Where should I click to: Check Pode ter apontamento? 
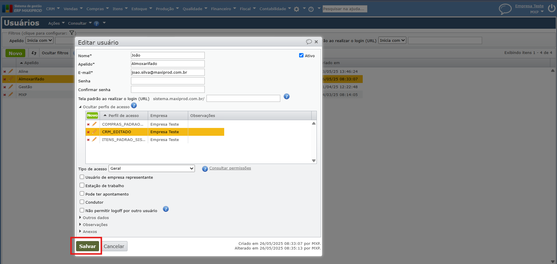[x=82, y=194]
